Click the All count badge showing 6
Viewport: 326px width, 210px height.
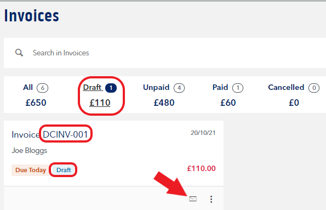[x=42, y=88]
